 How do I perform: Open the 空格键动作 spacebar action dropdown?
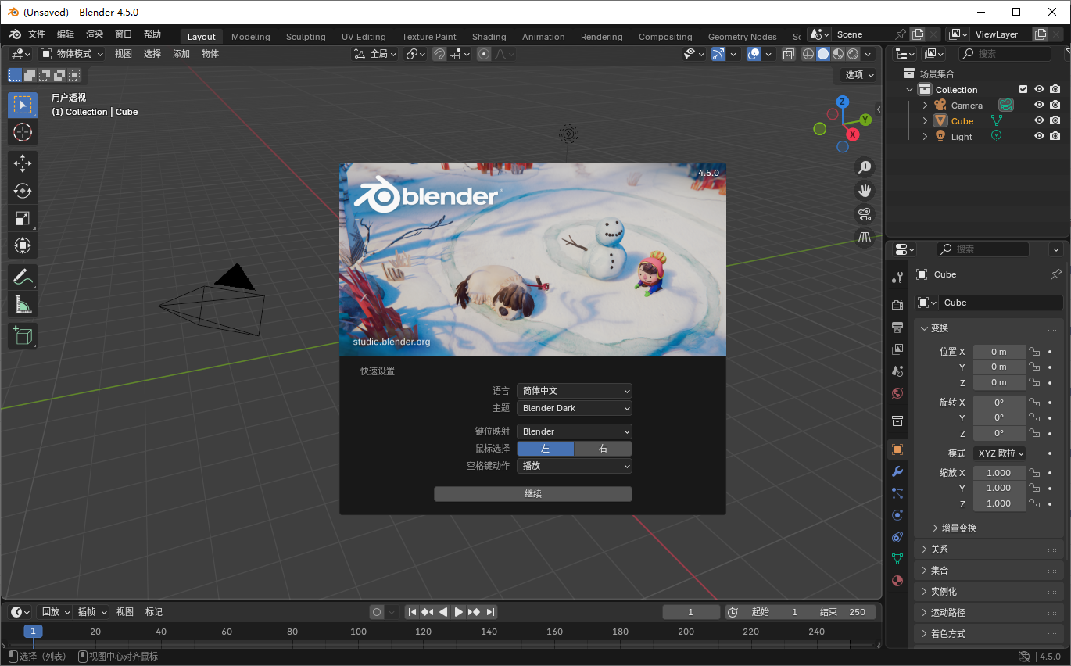point(575,466)
